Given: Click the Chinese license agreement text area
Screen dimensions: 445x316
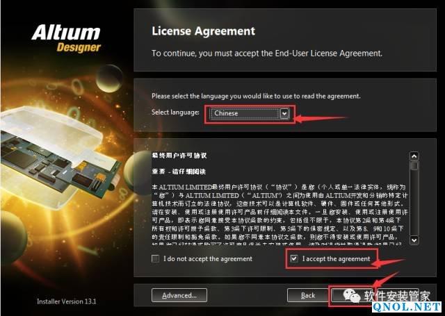Looking at the screenshot, I should coord(280,198).
